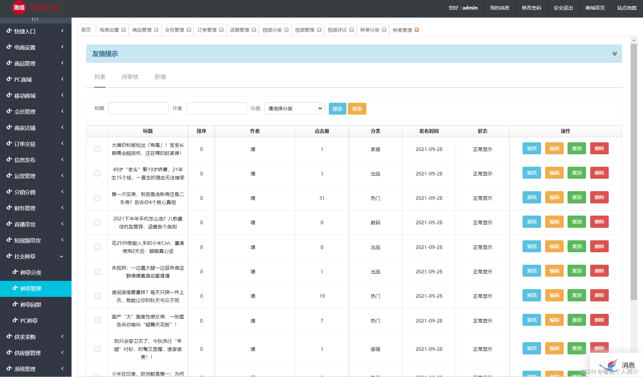Click the scrollbar up arrow
643x377 pixels.
tap(634, 40)
